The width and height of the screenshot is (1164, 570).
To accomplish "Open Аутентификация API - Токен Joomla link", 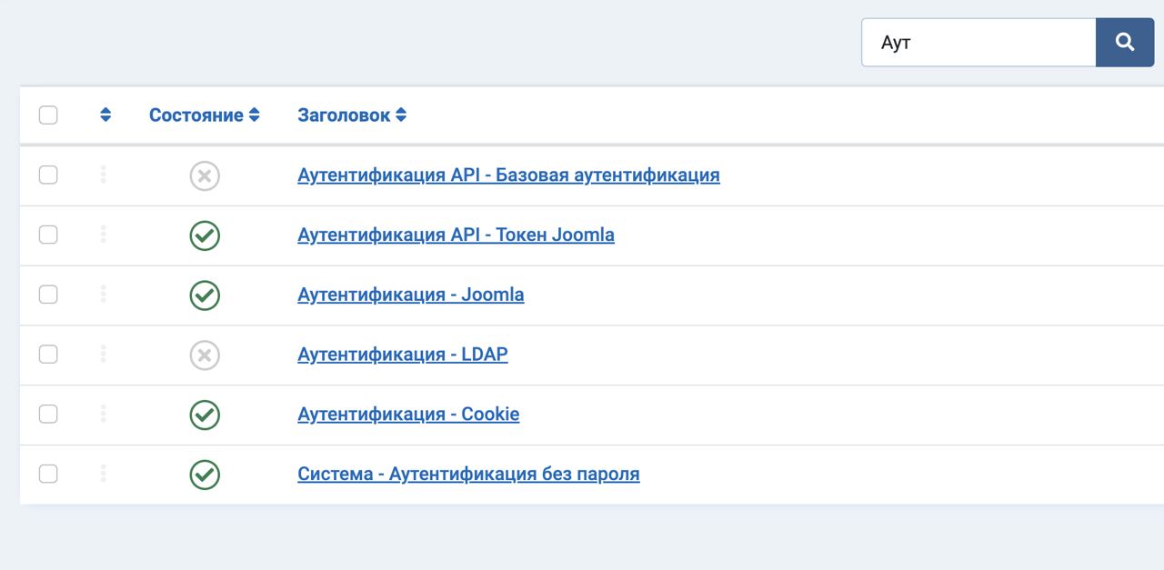I will [456, 235].
